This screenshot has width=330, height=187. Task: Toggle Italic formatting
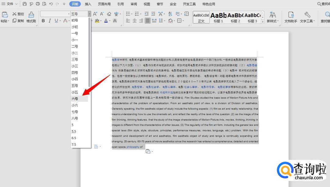coord(50,20)
